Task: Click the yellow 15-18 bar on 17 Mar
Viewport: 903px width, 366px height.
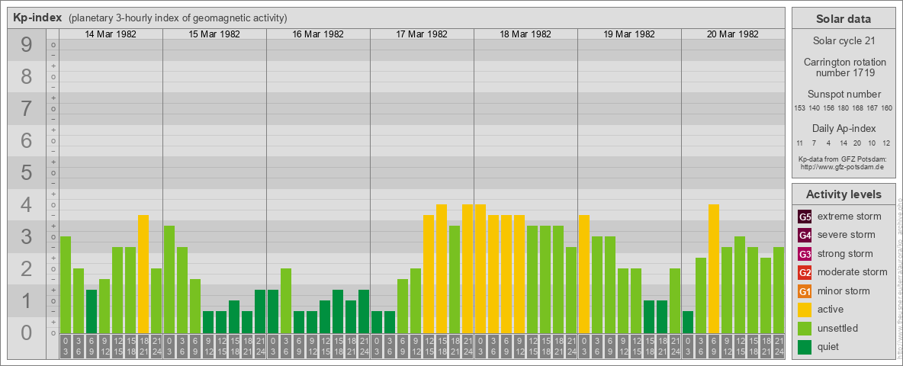Action: pyautogui.click(x=442, y=268)
